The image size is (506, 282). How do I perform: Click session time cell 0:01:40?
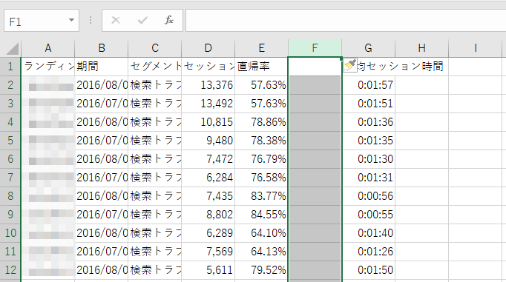click(369, 233)
